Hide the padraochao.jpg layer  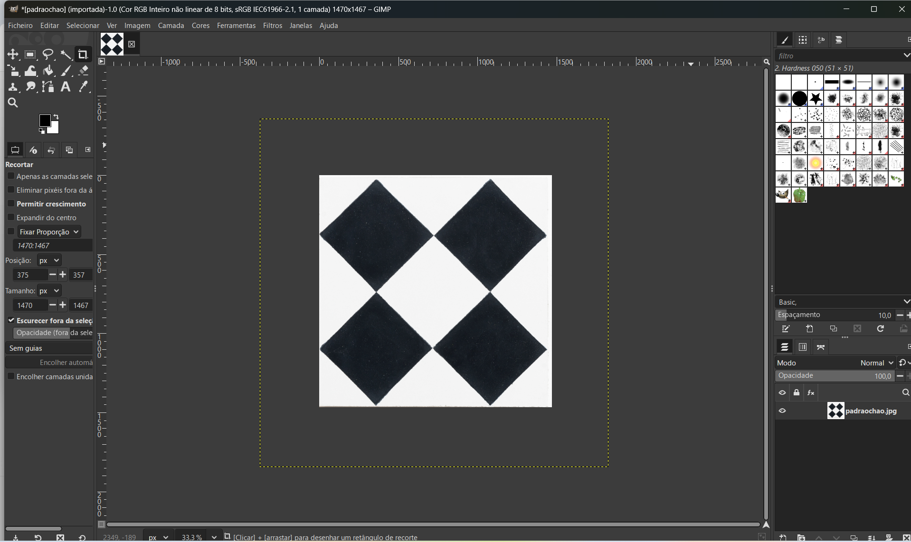click(x=782, y=411)
